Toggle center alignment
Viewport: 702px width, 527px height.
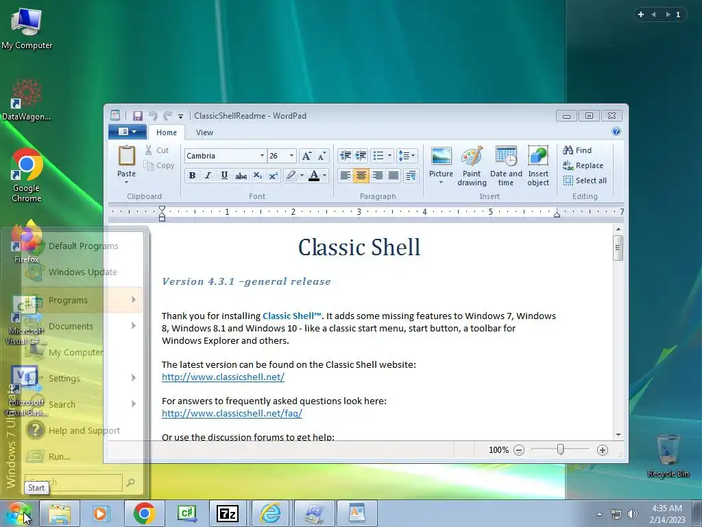(x=361, y=175)
